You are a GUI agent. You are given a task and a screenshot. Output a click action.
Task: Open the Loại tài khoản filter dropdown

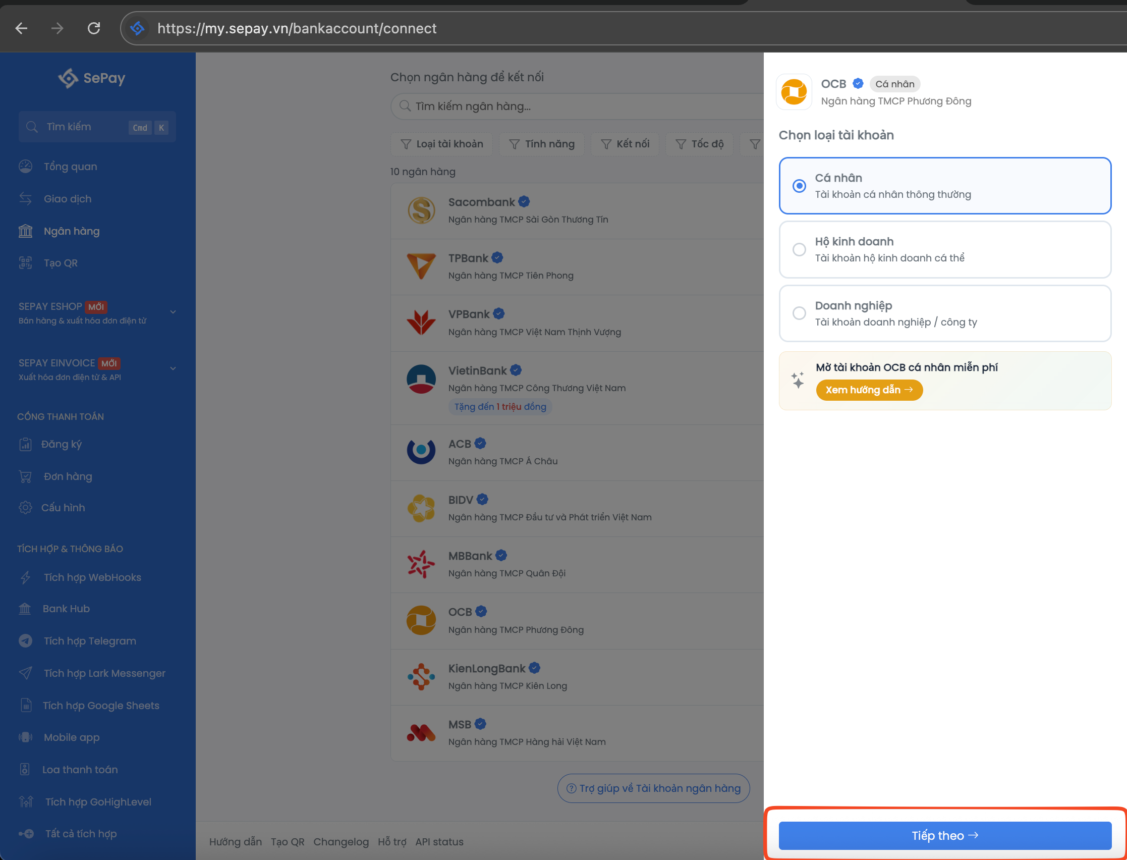click(441, 144)
